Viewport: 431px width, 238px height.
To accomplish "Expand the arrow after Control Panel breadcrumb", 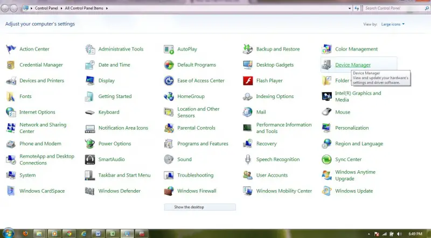I will click(x=61, y=8).
